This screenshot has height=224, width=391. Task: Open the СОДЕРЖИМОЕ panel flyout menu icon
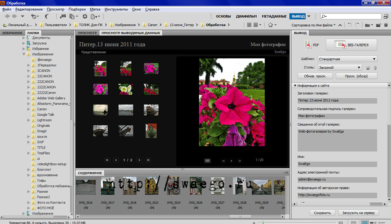coord(286,172)
